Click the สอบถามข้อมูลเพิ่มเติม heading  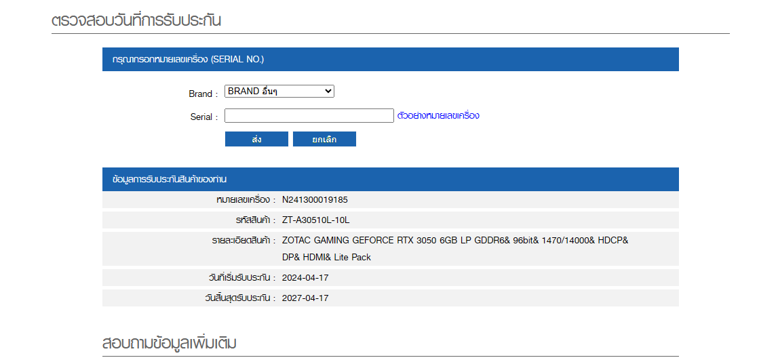click(169, 342)
